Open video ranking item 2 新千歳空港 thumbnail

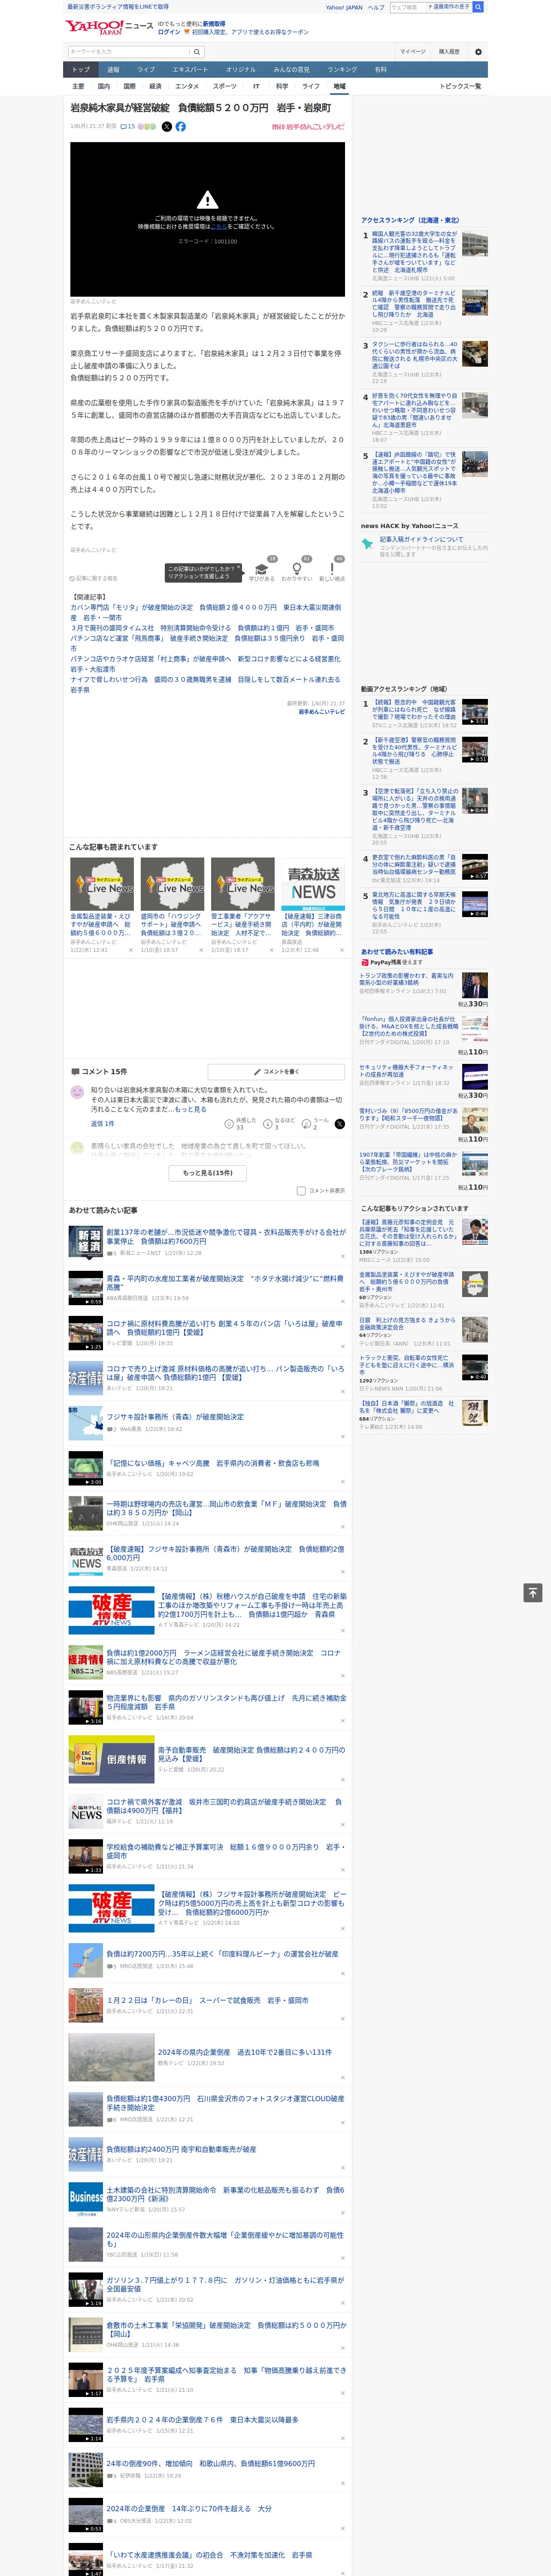pos(475,750)
